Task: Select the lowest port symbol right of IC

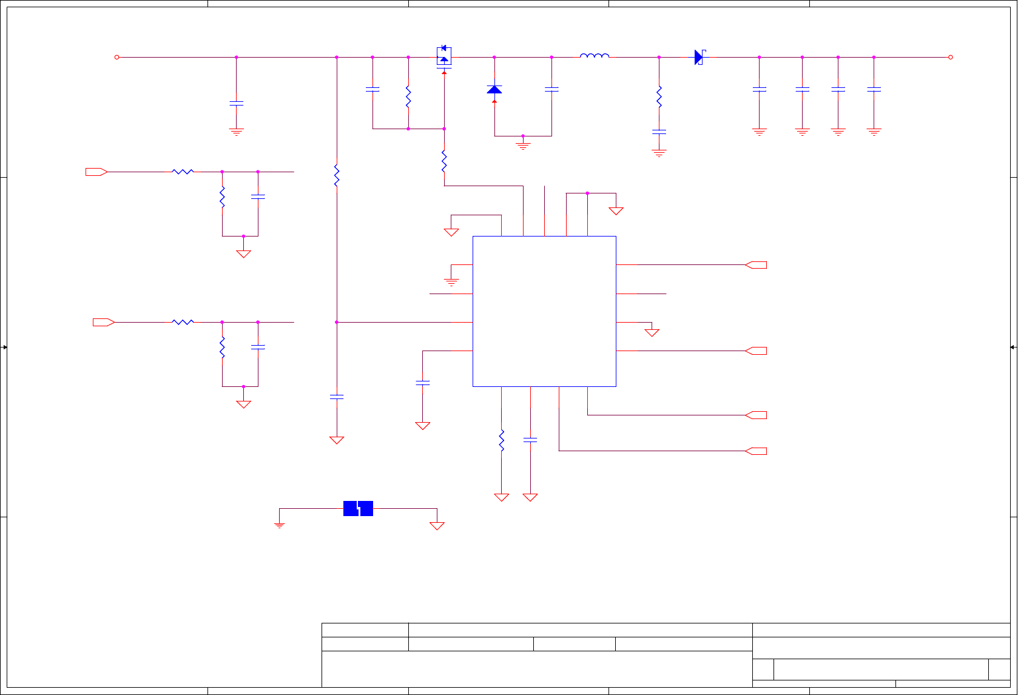Action: (x=755, y=451)
